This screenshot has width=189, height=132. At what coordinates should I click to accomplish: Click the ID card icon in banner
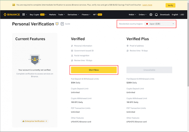tap(14, 5)
